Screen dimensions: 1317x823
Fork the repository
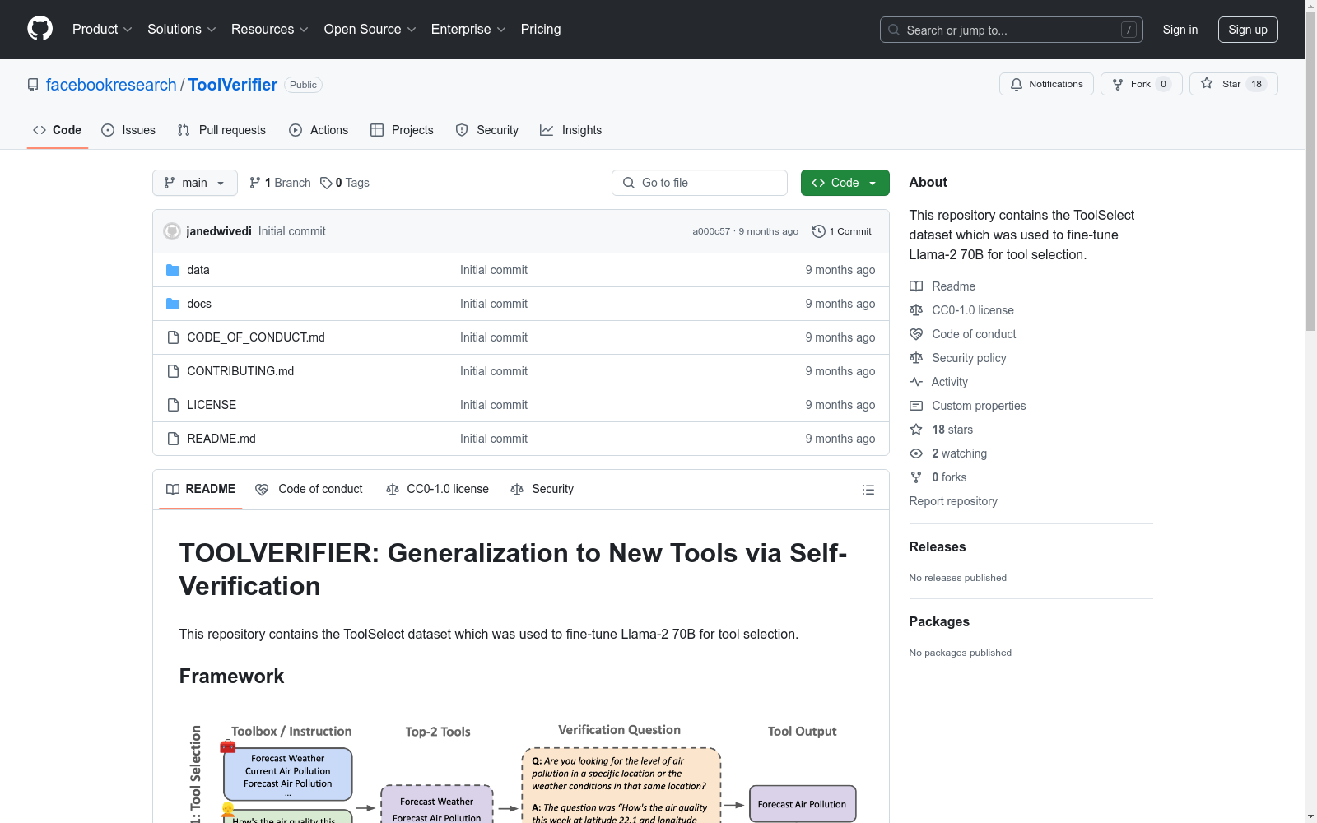1142,84
